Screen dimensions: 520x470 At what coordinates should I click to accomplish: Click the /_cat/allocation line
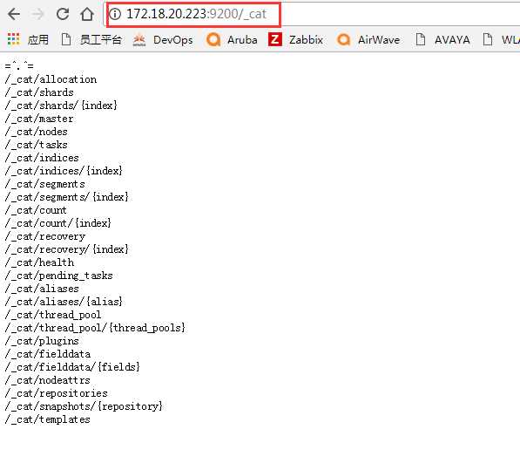click(x=51, y=79)
